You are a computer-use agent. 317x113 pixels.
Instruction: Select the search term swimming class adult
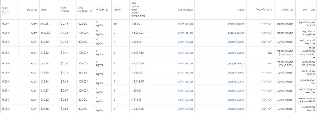pyautogui.click(x=308, y=63)
